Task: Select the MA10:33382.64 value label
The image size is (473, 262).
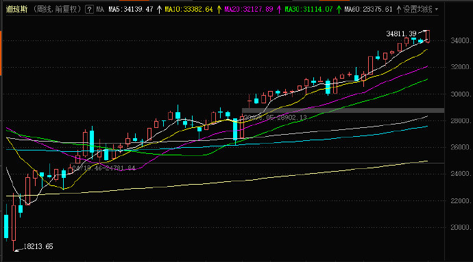Action: point(189,10)
